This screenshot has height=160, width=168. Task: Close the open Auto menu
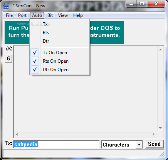click(x=37, y=15)
